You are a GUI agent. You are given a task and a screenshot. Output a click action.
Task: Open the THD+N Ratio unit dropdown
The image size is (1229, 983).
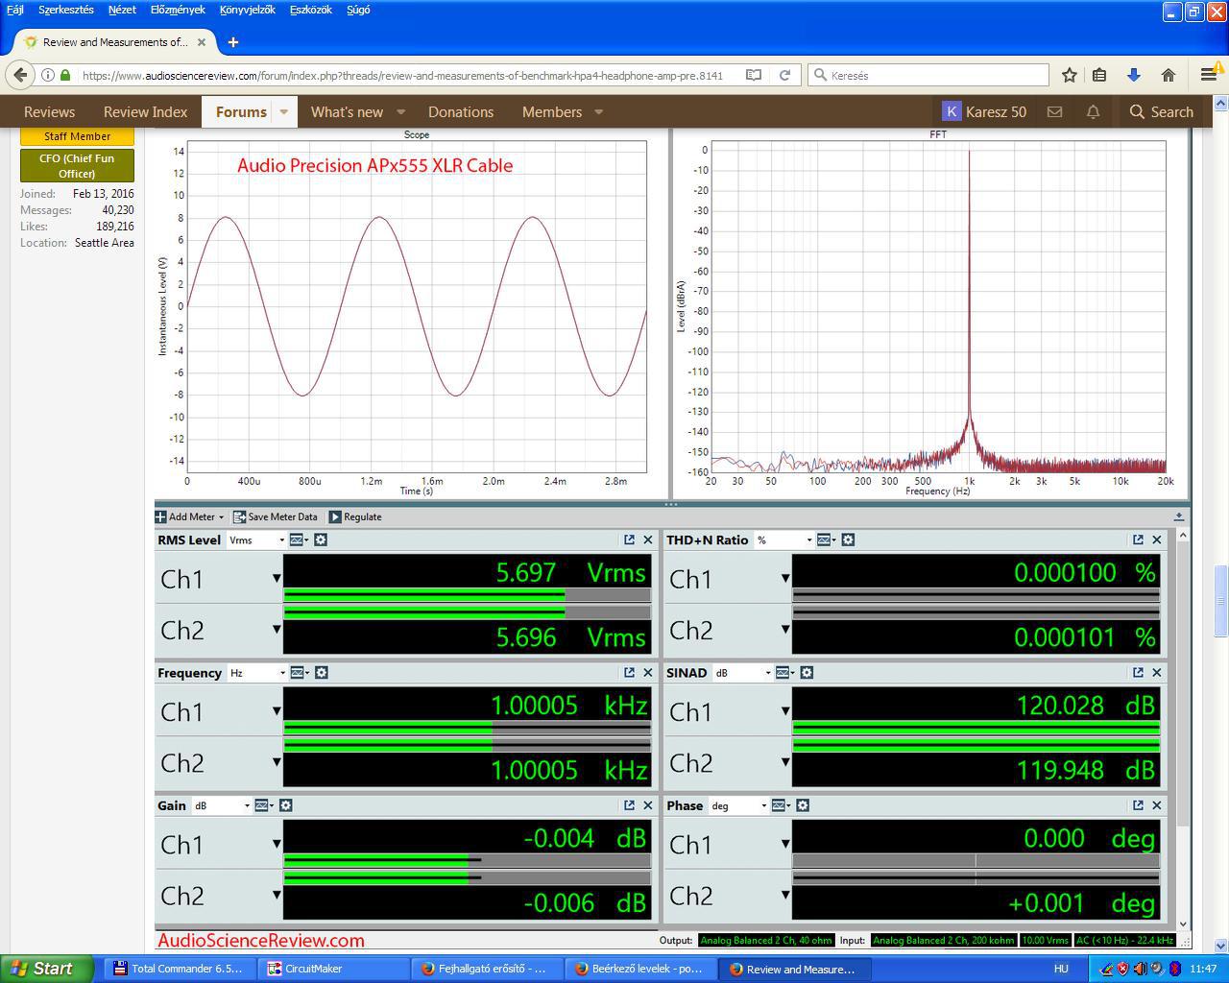click(783, 540)
